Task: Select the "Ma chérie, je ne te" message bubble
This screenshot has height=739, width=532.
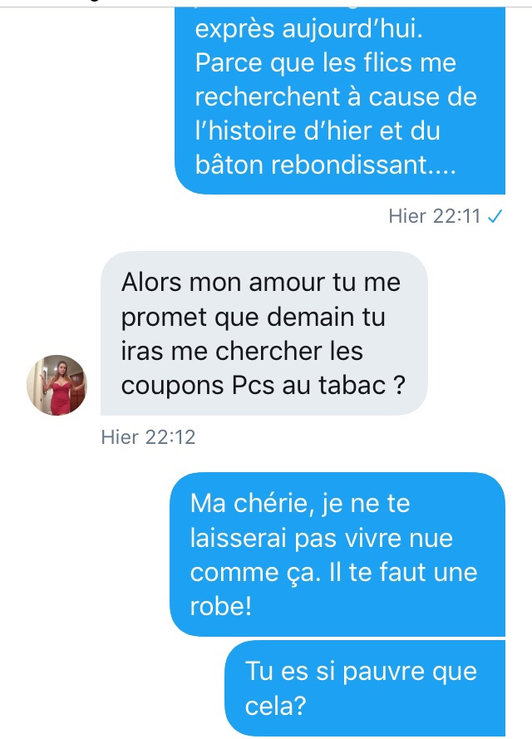Action: (337, 554)
